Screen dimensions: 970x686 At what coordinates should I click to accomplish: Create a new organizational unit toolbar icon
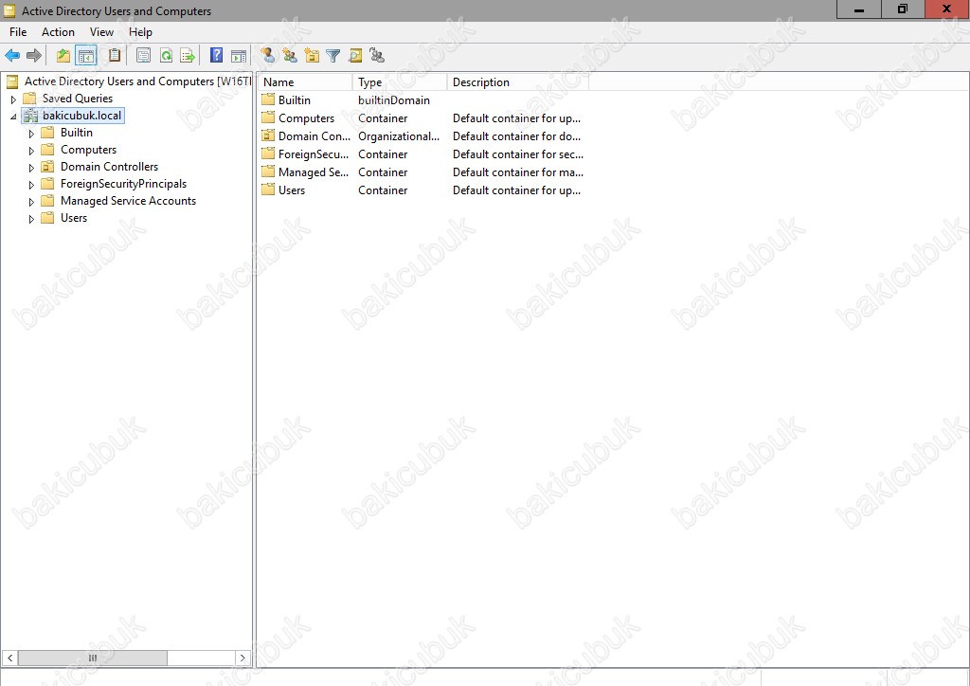(x=312, y=56)
